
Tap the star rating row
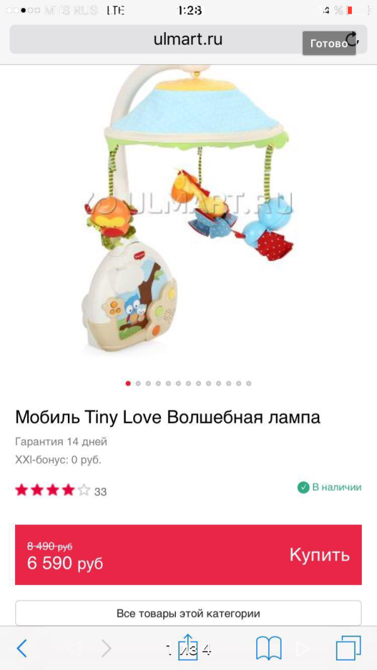point(53,490)
